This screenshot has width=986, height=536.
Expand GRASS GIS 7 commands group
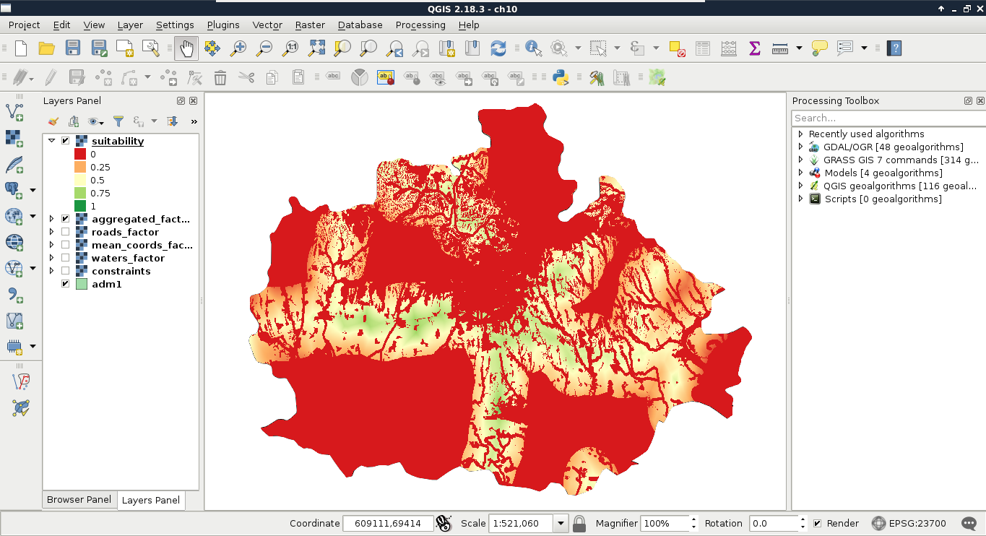(x=800, y=160)
